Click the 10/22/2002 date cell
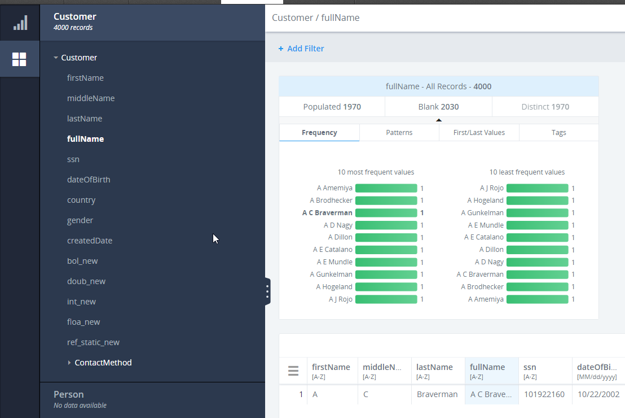This screenshot has height=418, width=625. pos(598,394)
